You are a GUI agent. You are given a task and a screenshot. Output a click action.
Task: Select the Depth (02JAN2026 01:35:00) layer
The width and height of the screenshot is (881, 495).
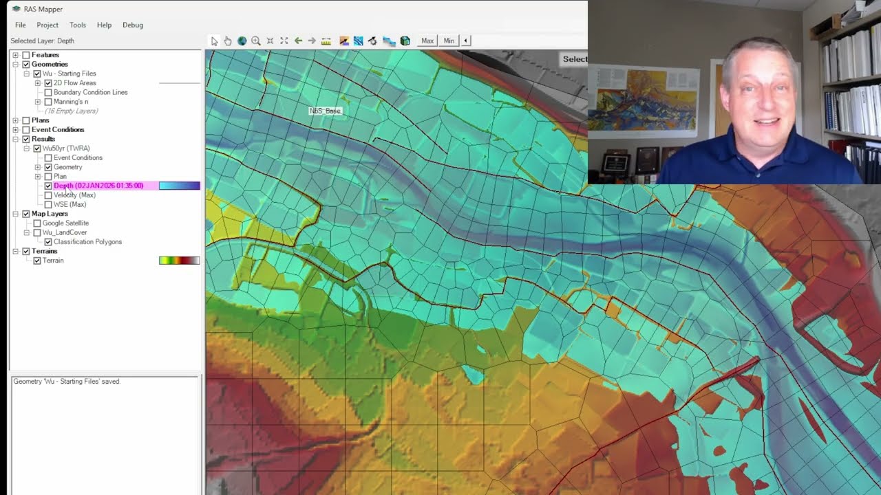(x=98, y=186)
